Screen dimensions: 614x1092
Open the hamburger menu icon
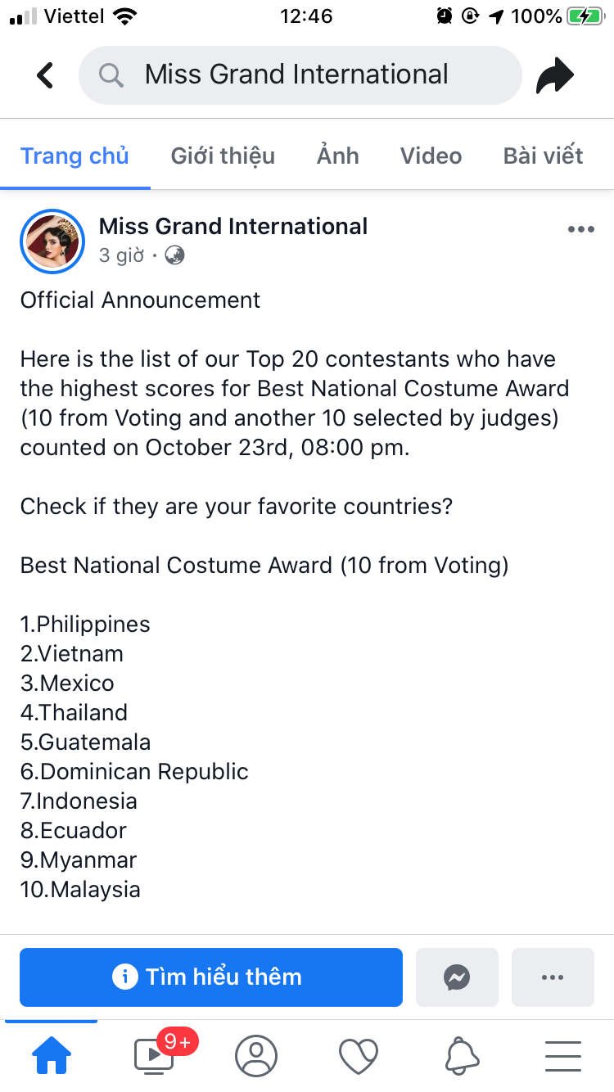(x=563, y=1056)
